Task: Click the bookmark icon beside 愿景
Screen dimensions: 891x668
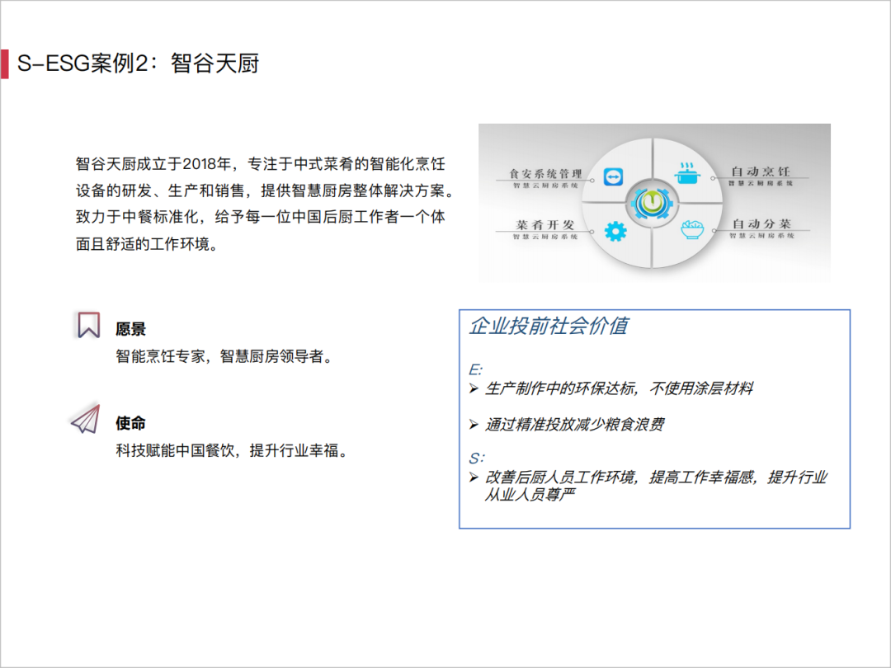Action: point(88,325)
